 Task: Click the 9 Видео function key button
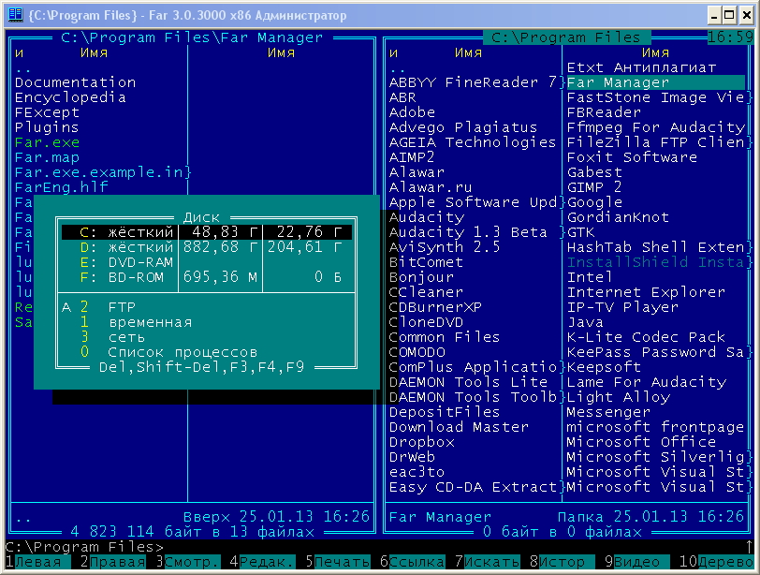pyautogui.click(x=636, y=562)
